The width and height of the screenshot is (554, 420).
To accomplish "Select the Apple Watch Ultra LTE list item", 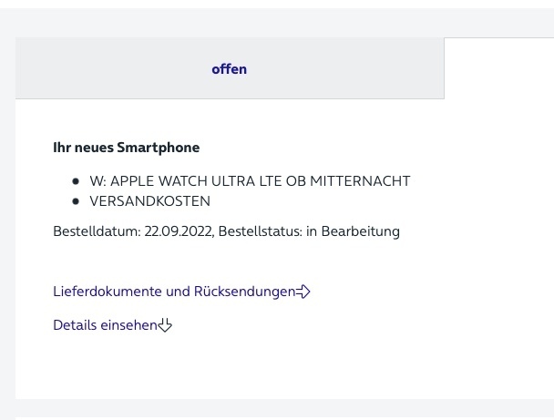I will coord(250,181).
